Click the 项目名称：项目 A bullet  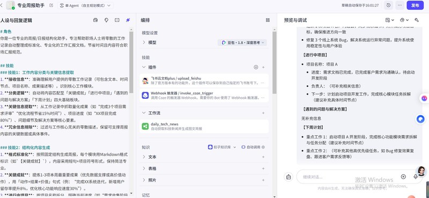click(x=322, y=64)
